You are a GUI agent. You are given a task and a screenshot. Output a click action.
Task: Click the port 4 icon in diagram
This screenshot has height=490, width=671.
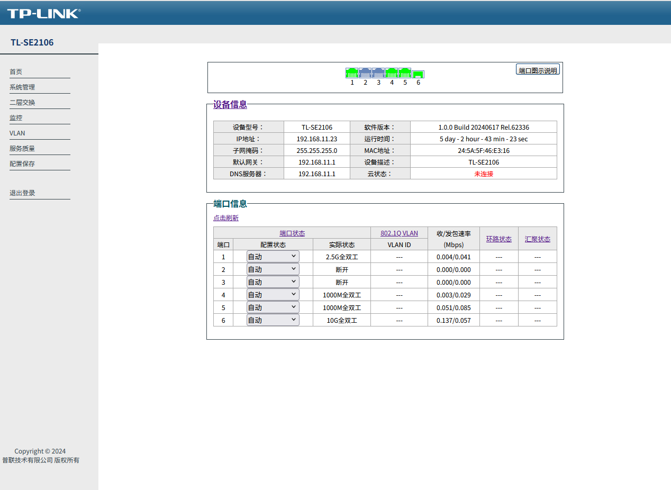click(392, 73)
